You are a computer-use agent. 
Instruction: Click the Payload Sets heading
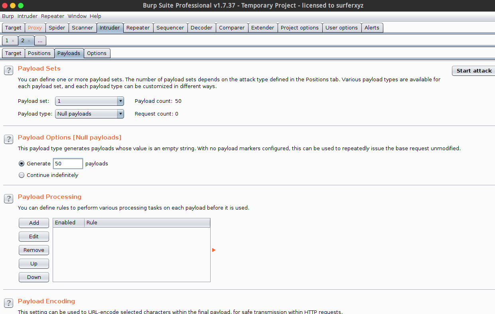(x=39, y=69)
